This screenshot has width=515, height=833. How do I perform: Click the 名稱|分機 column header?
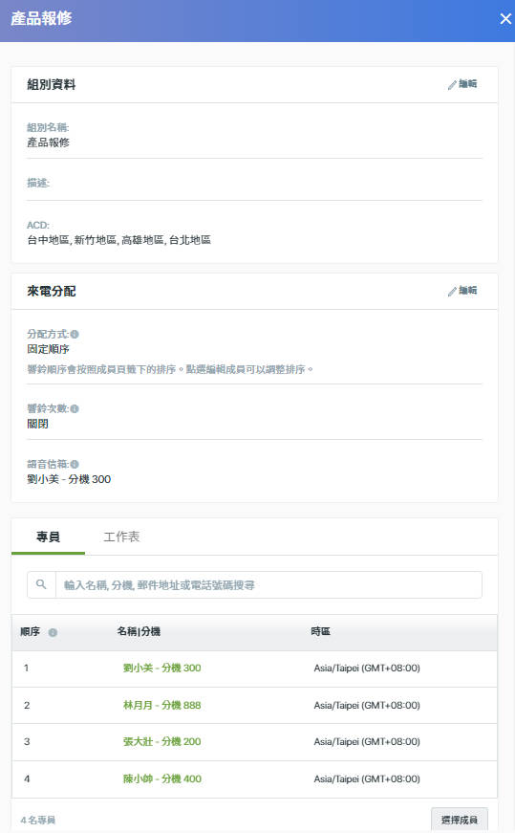(x=139, y=631)
